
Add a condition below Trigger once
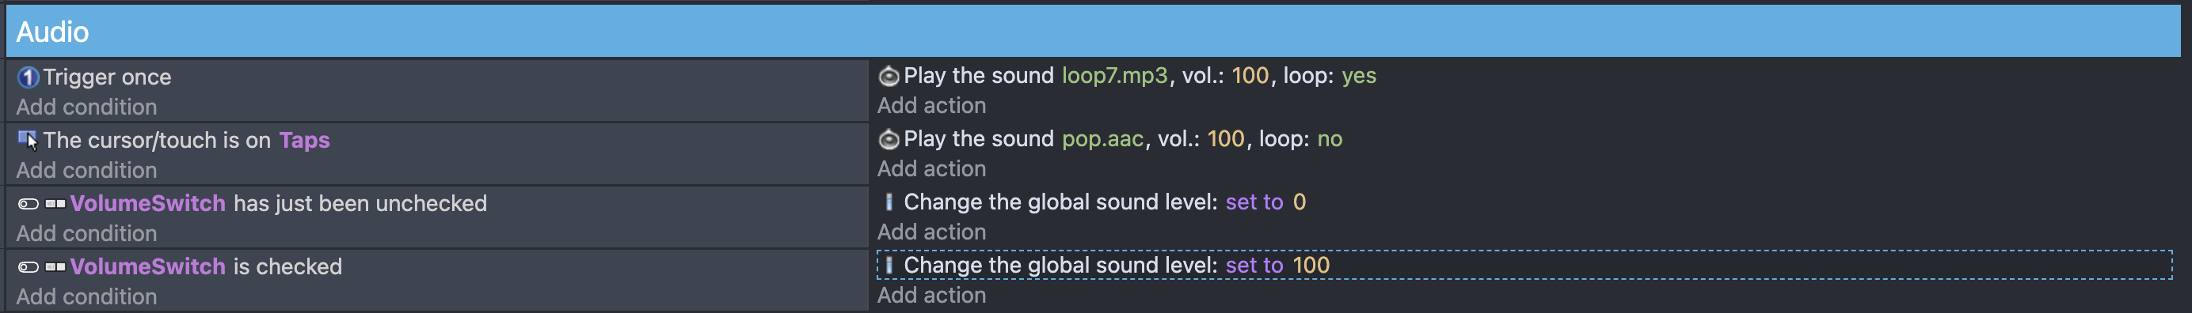tap(87, 107)
